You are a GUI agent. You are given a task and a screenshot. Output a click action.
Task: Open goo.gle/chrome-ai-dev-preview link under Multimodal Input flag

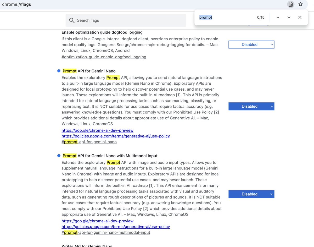[x=98, y=221]
